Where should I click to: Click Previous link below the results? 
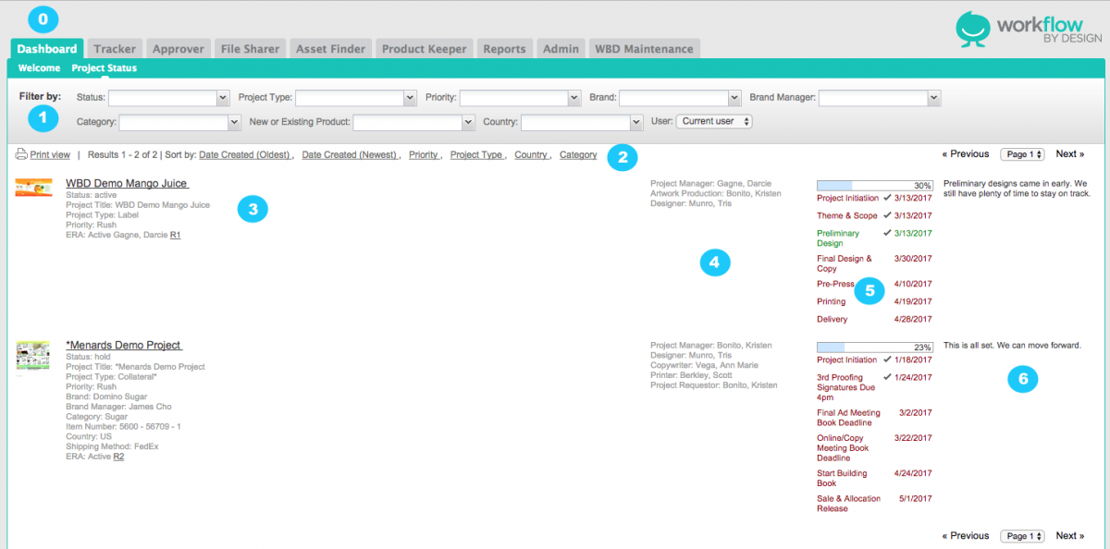(x=966, y=536)
